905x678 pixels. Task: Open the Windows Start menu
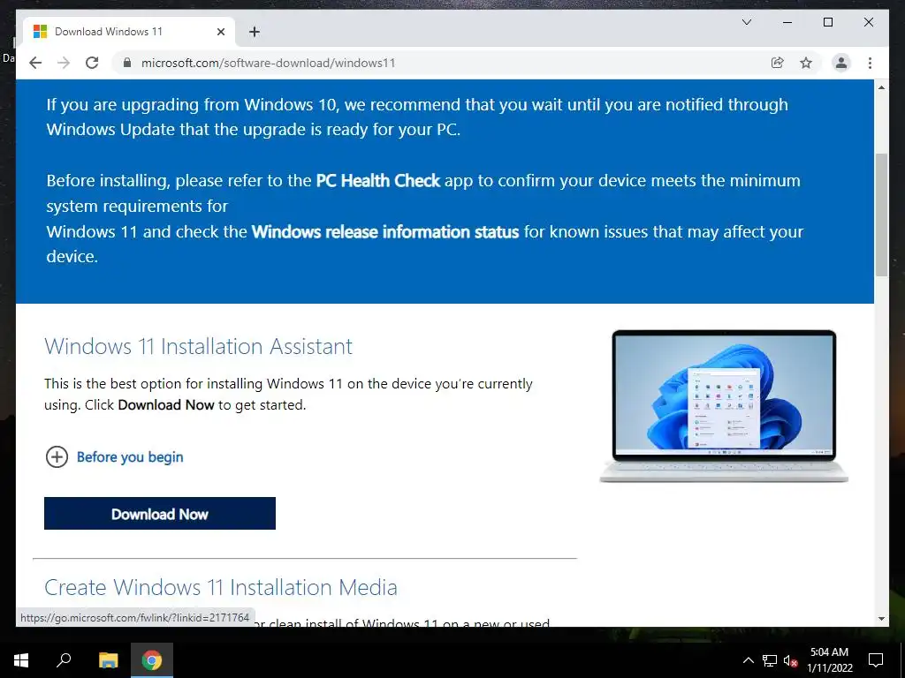(21, 660)
